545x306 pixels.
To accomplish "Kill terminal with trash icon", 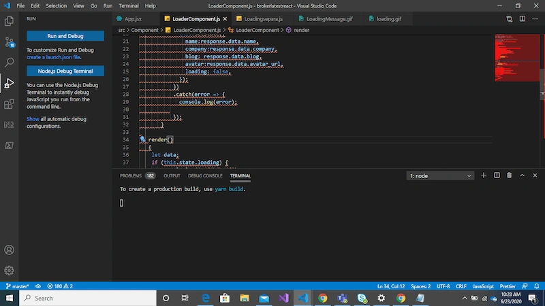I will (509, 175).
